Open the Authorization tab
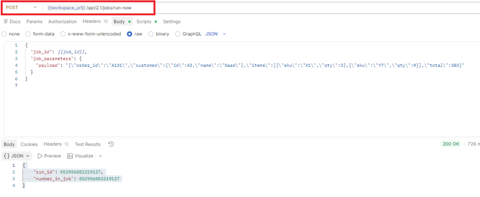The height and width of the screenshot is (197, 480). click(x=62, y=22)
